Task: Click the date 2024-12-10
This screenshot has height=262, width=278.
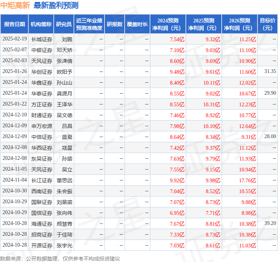Action: click(x=15, y=115)
